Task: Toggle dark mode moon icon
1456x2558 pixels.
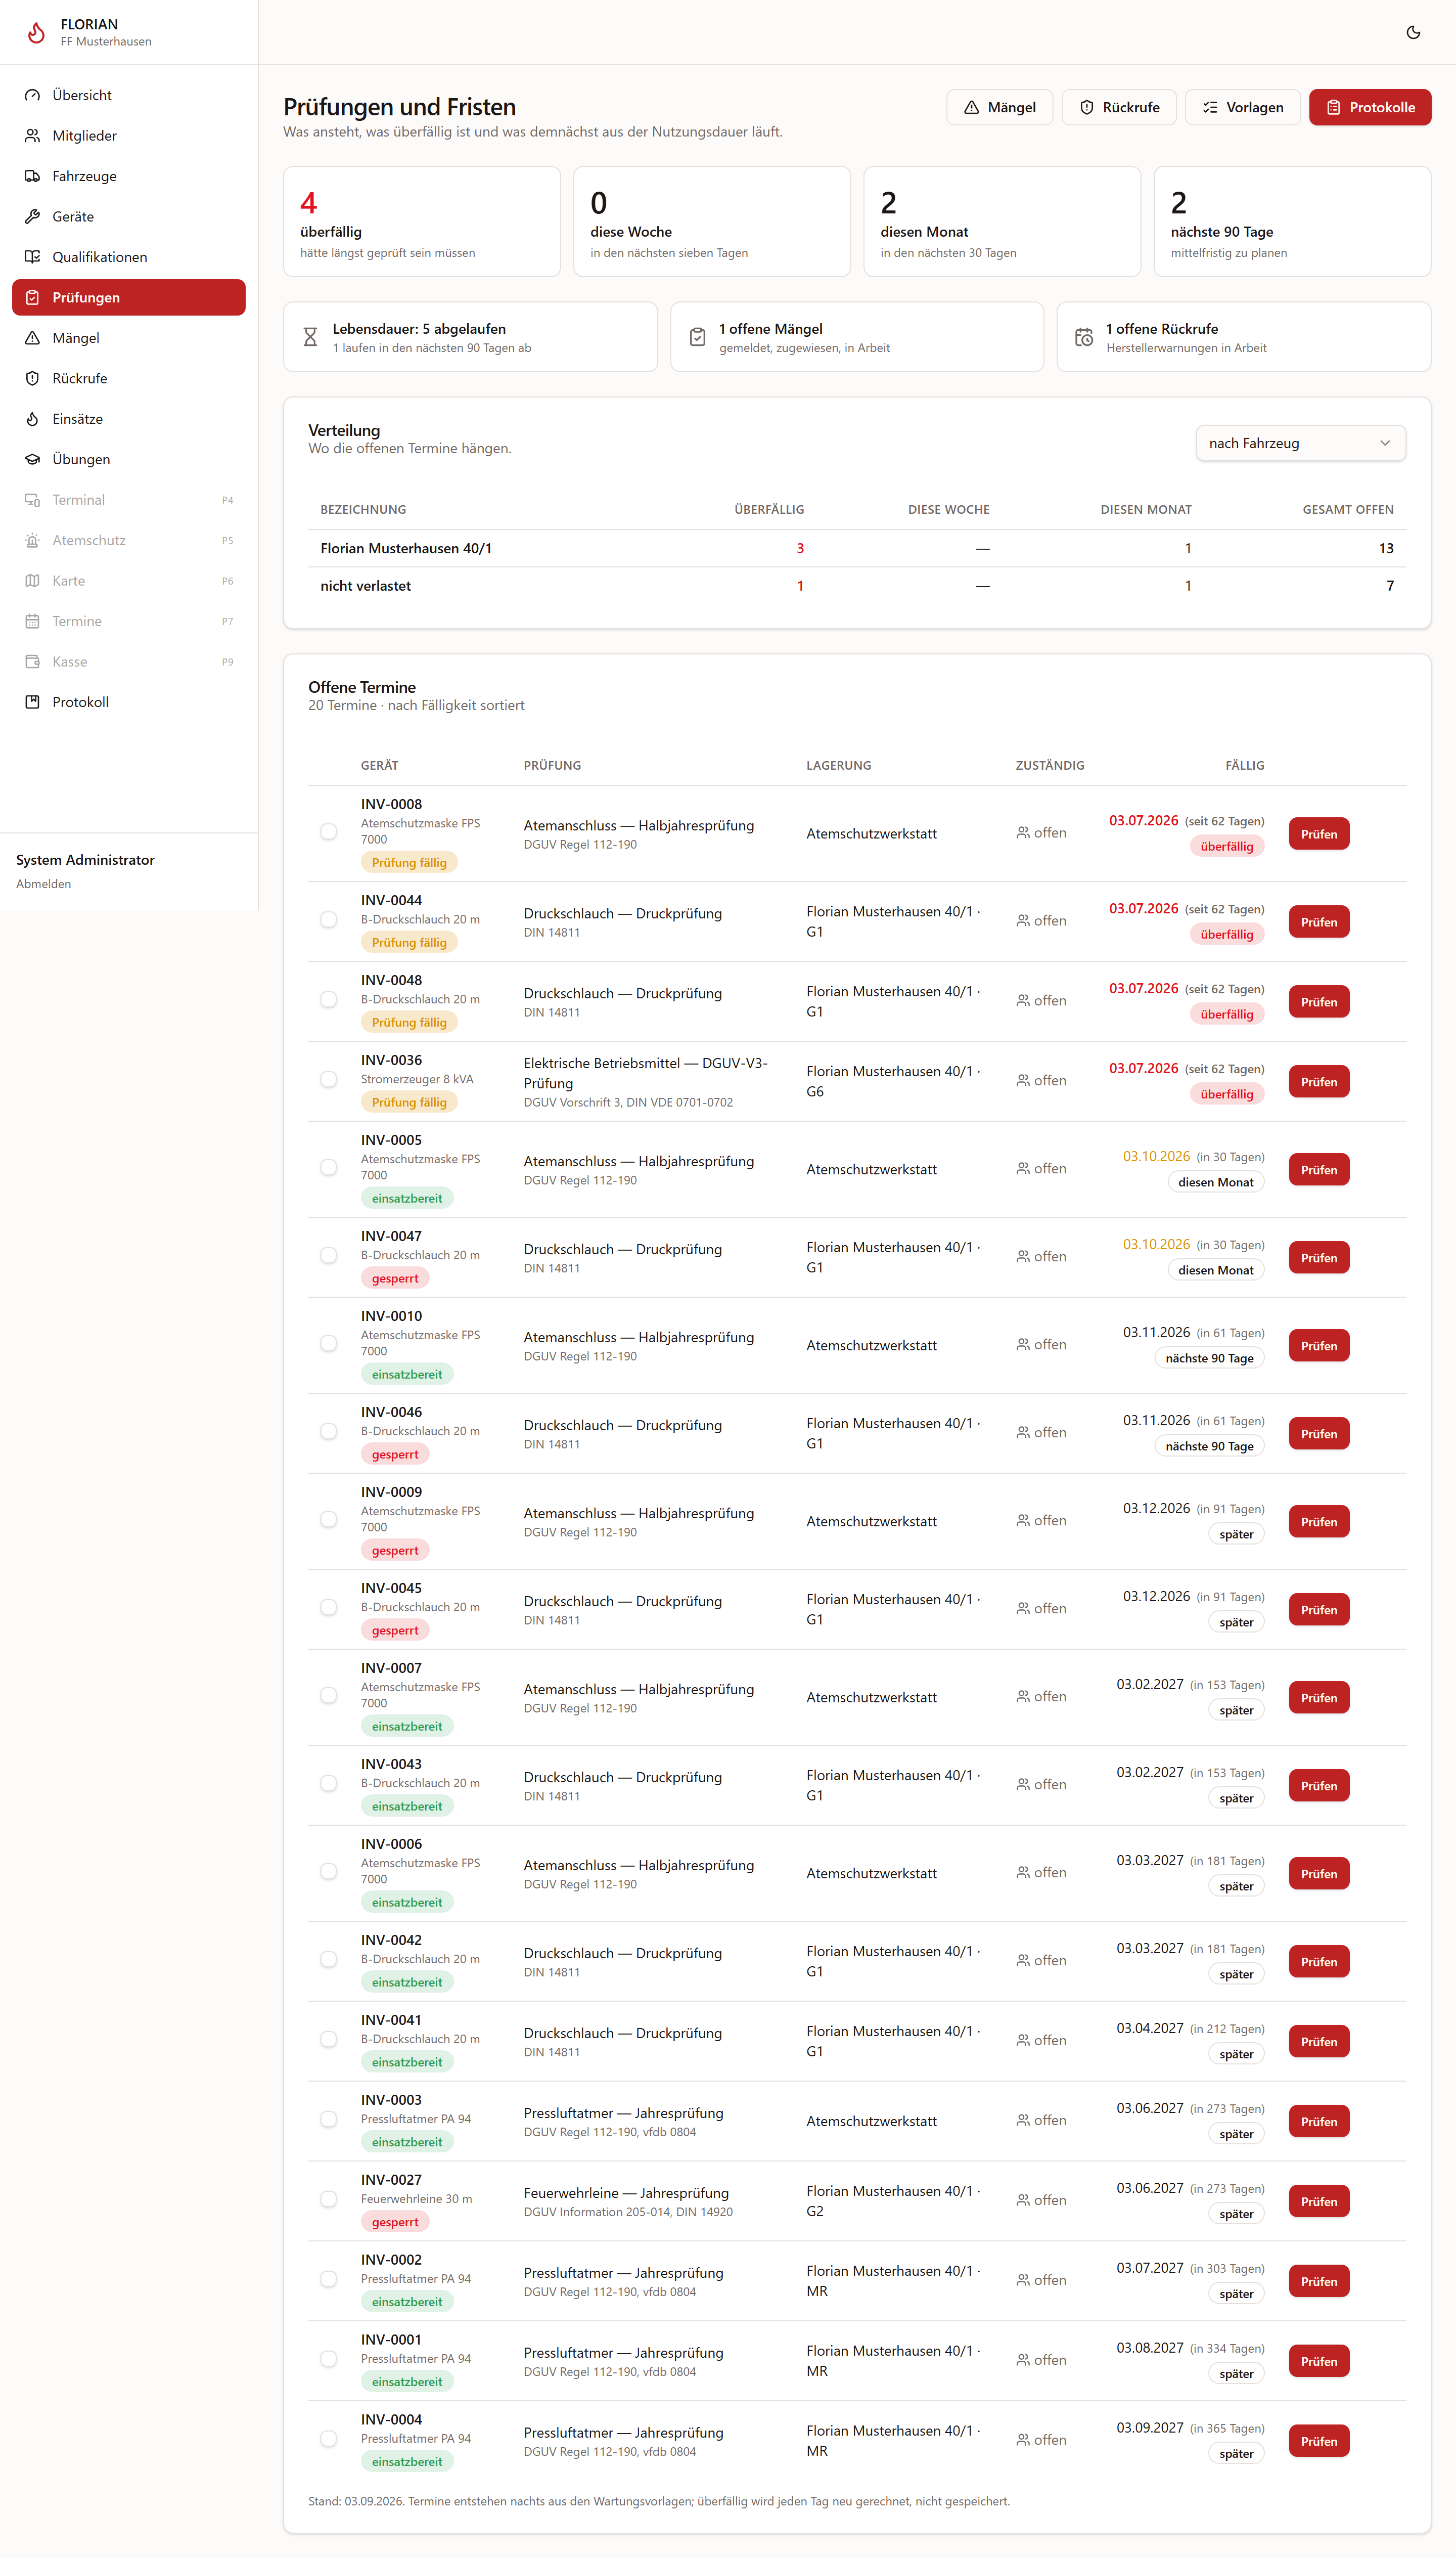Action: click(1413, 32)
